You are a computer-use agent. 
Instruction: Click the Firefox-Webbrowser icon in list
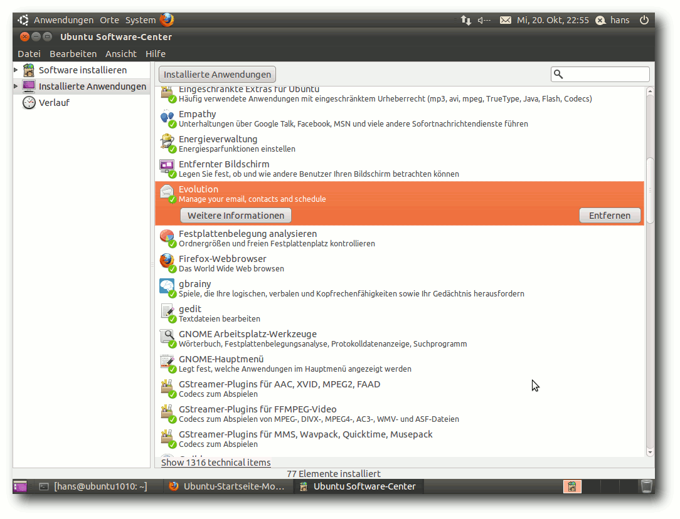click(x=167, y=261)
